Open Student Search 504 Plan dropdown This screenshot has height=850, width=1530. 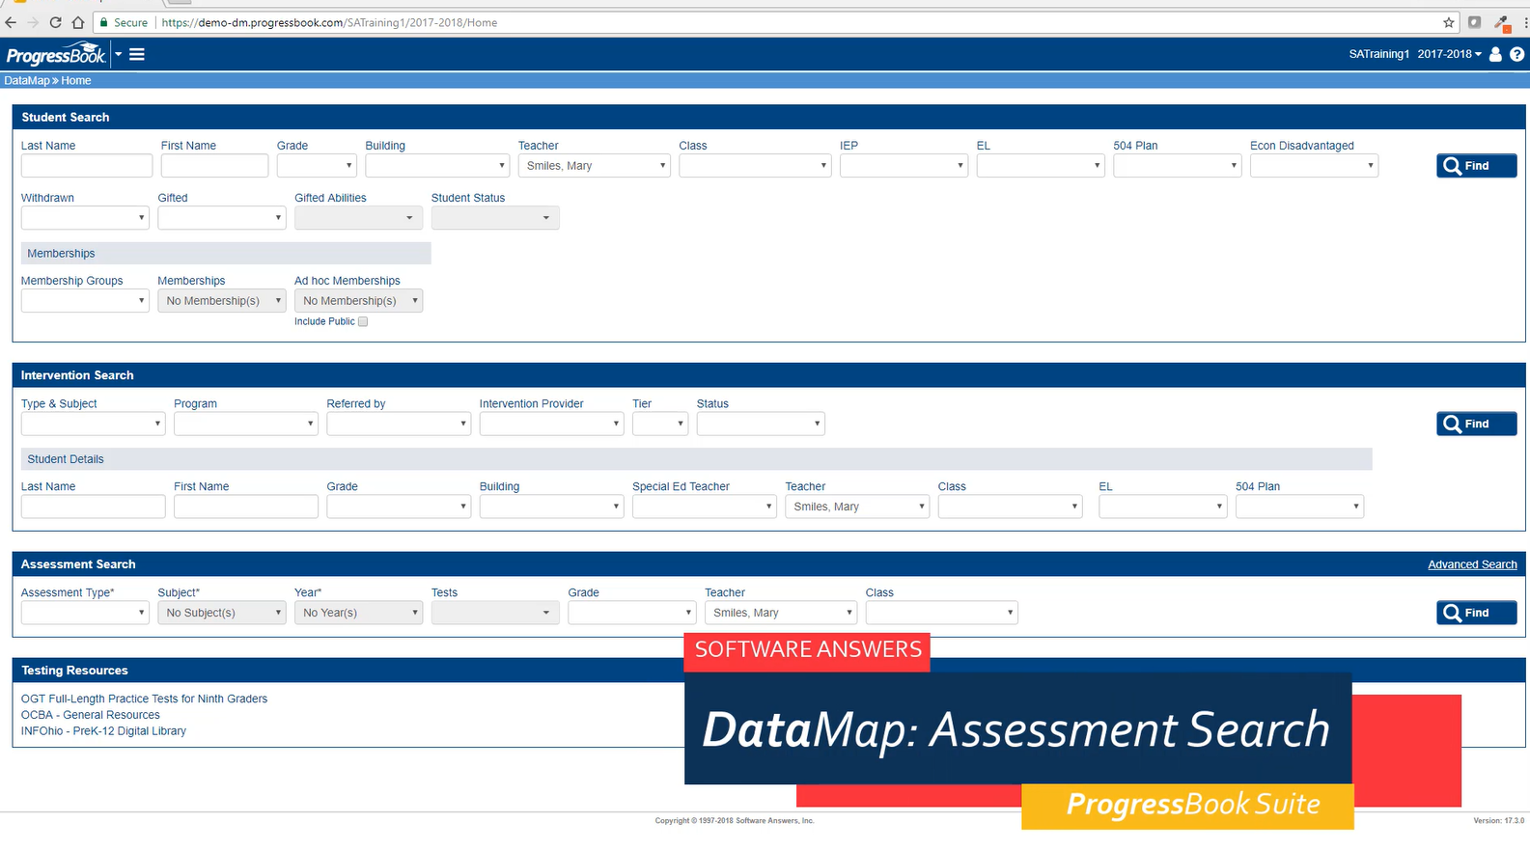click(x=1177, y=166)
